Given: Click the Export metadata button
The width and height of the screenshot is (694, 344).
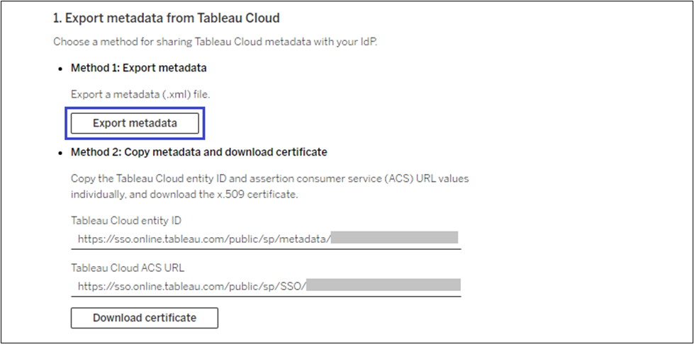Looking at the screenshot, I should tap(135, 123).
